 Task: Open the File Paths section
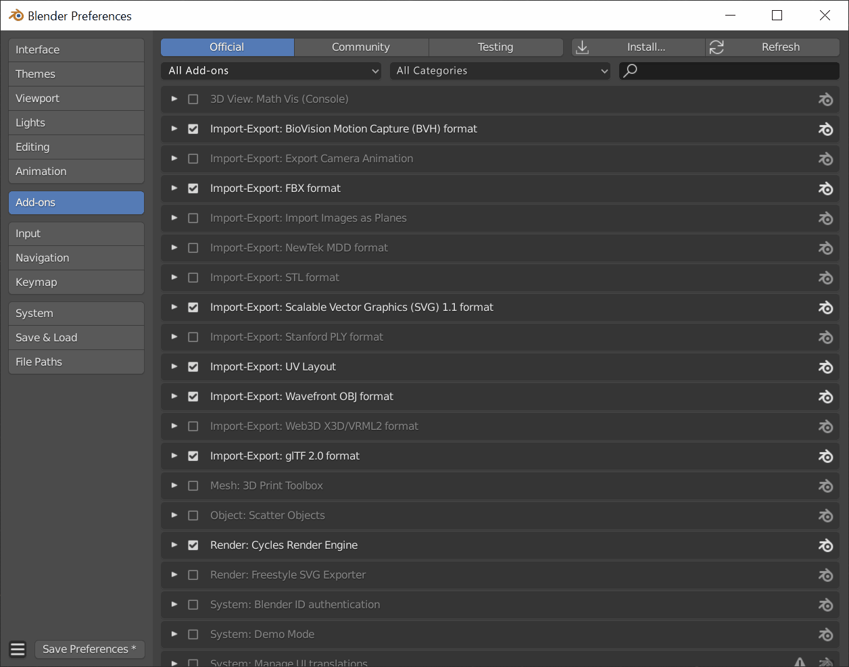pos(76,362)
